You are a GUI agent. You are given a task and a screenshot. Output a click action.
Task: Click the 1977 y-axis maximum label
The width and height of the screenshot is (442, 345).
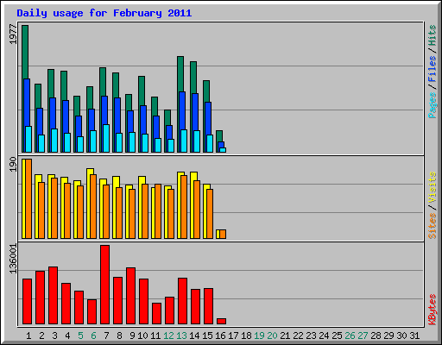tap(13, 34)
